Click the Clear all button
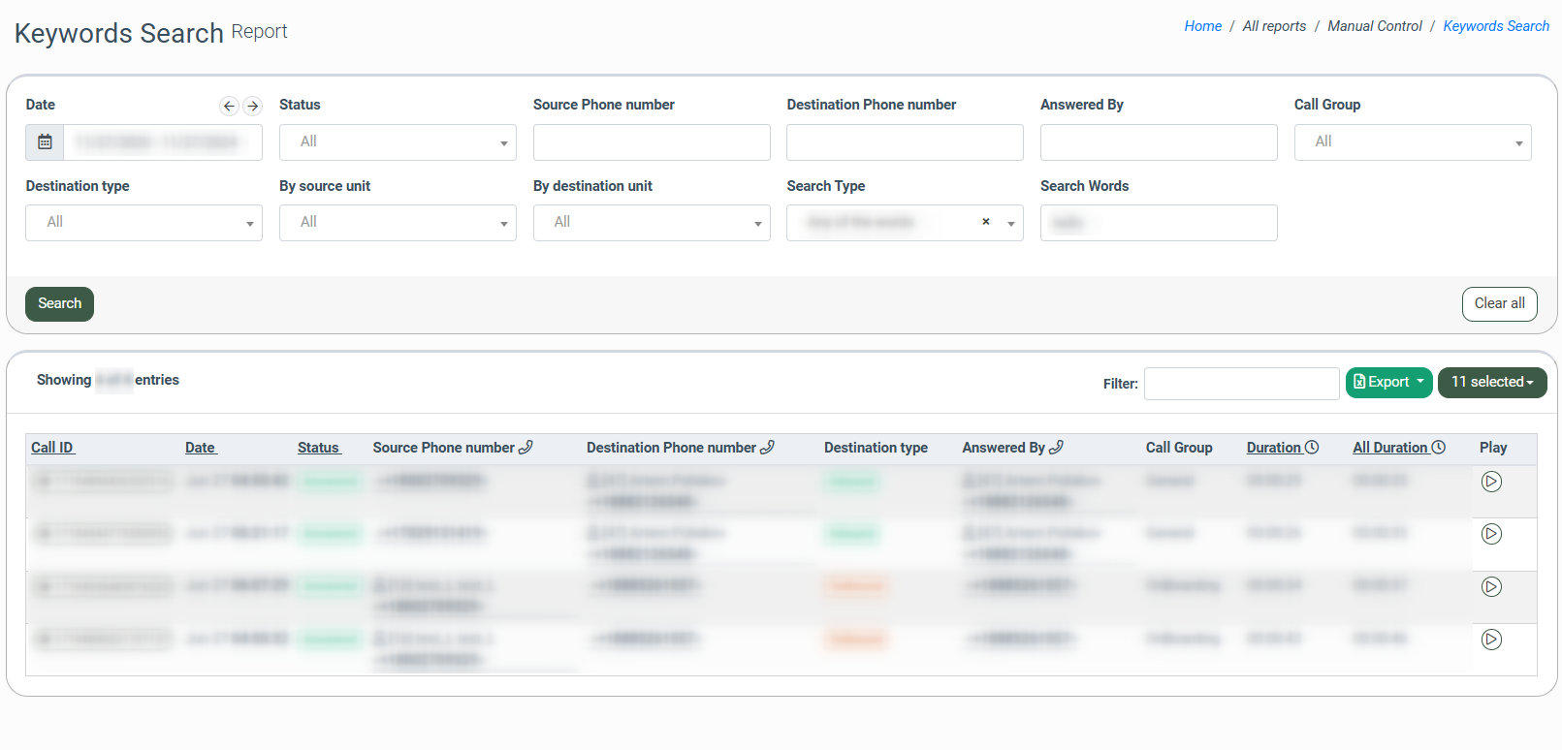This screenshot has height=750, width=1562. (x=1499, y=303)
